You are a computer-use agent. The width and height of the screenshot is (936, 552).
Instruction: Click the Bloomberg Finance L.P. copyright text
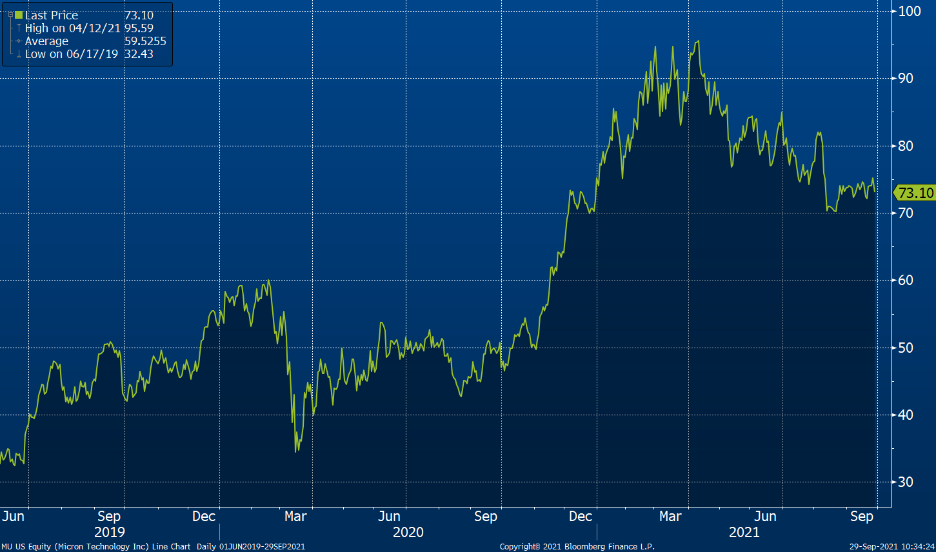577,547
